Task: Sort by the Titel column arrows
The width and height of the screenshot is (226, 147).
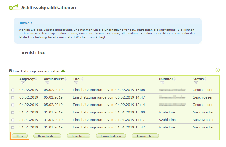Action: coord(82,79)
